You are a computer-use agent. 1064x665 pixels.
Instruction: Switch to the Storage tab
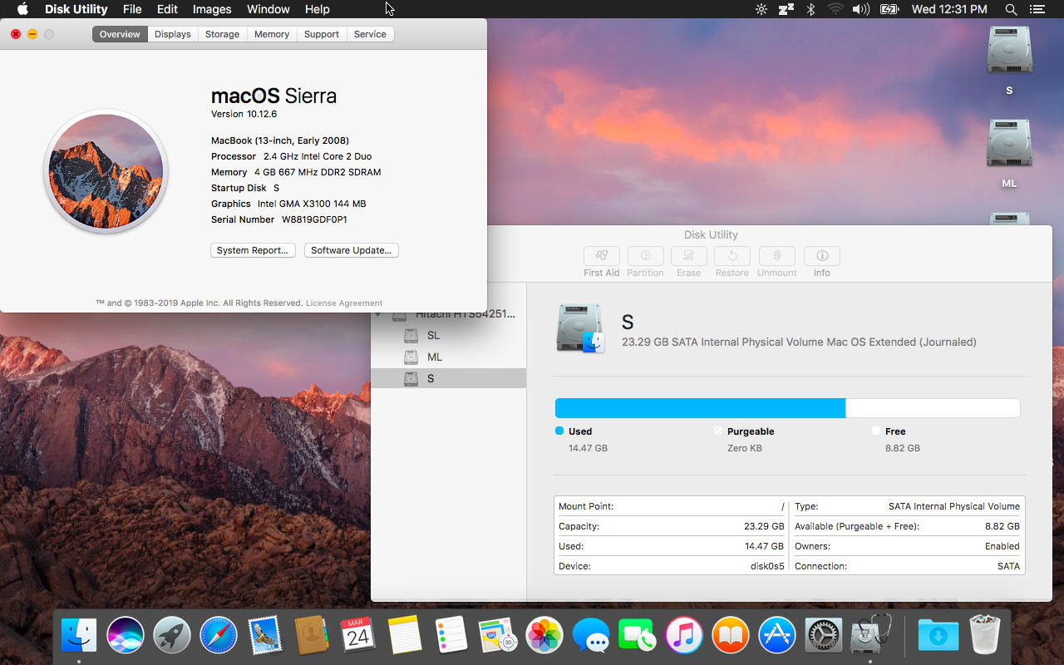click(222, 34)
